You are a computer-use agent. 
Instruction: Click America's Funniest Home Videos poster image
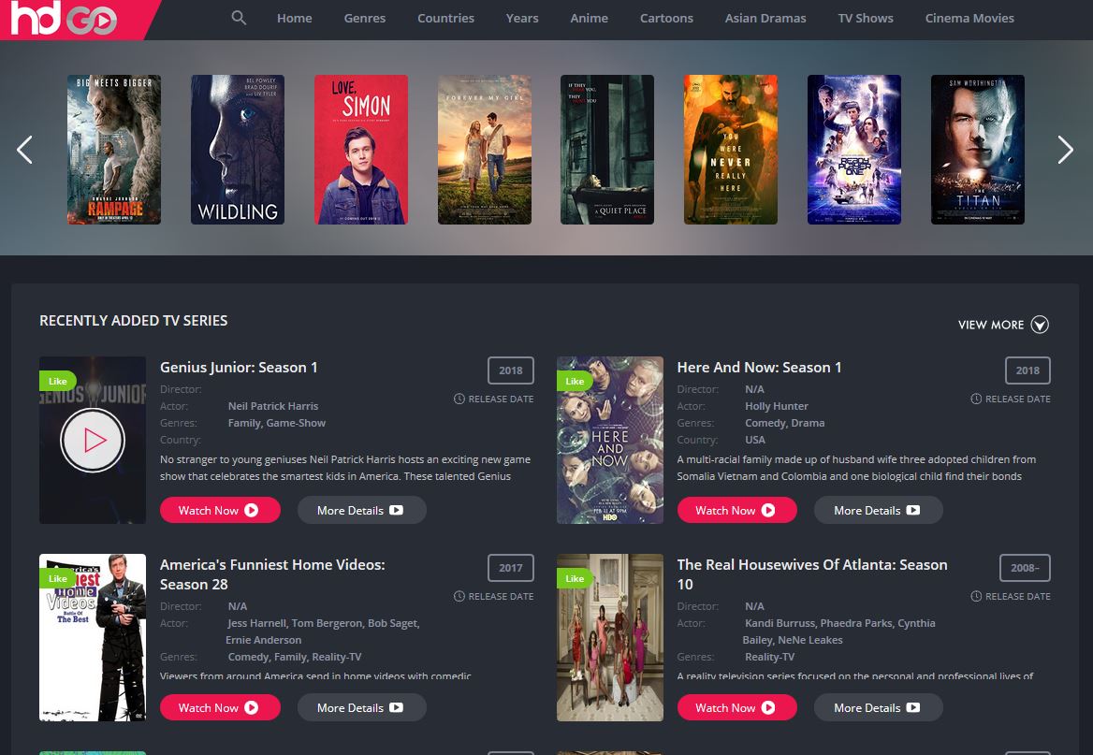(x=93, y=638)
